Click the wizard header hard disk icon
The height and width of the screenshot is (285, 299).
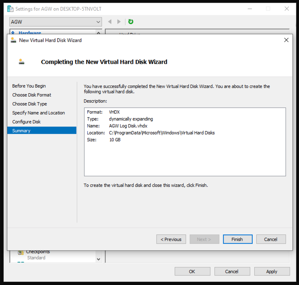point(22,62)
